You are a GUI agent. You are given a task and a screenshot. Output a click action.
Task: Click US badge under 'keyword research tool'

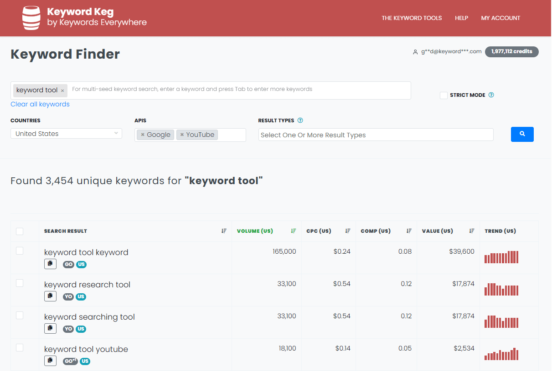tap(81, 296)
